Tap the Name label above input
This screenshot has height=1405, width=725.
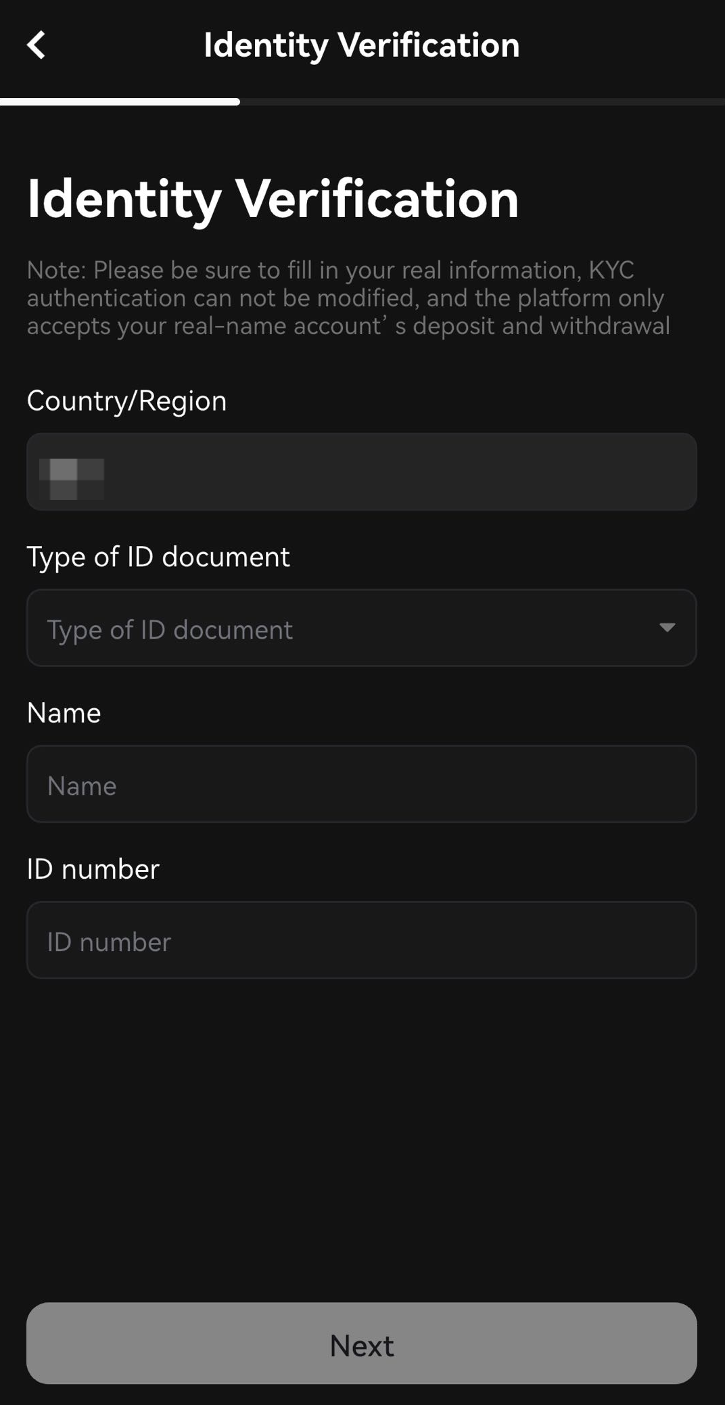[x=64, y=714]
